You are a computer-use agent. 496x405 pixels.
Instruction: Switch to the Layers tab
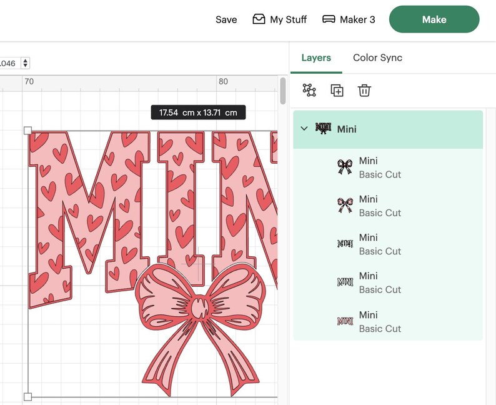click(x=316, y=57)
